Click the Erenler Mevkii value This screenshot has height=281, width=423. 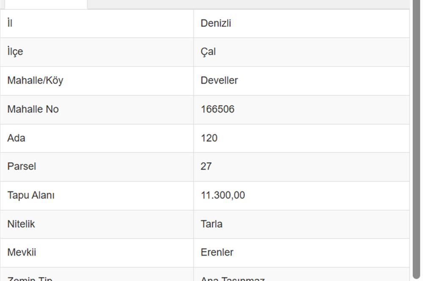[x=217, y=252]
